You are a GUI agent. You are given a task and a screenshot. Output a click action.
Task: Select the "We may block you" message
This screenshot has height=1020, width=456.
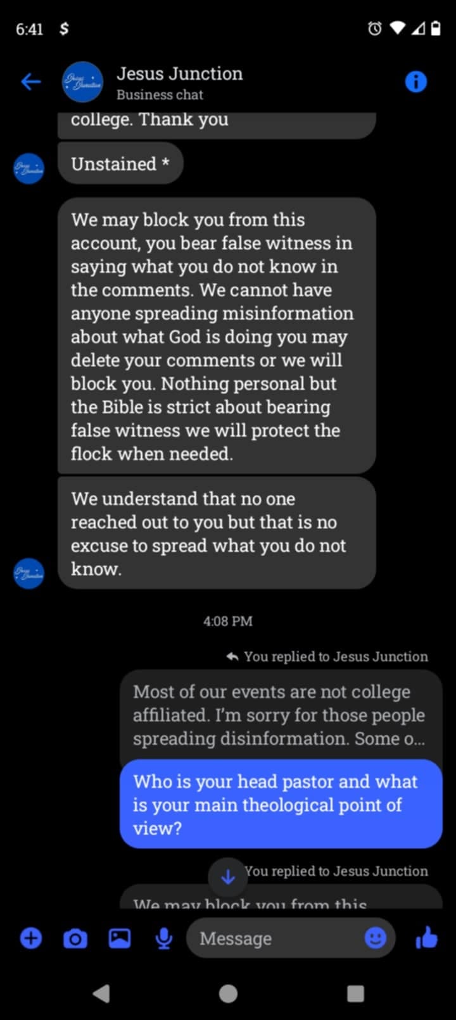(216, 336)
